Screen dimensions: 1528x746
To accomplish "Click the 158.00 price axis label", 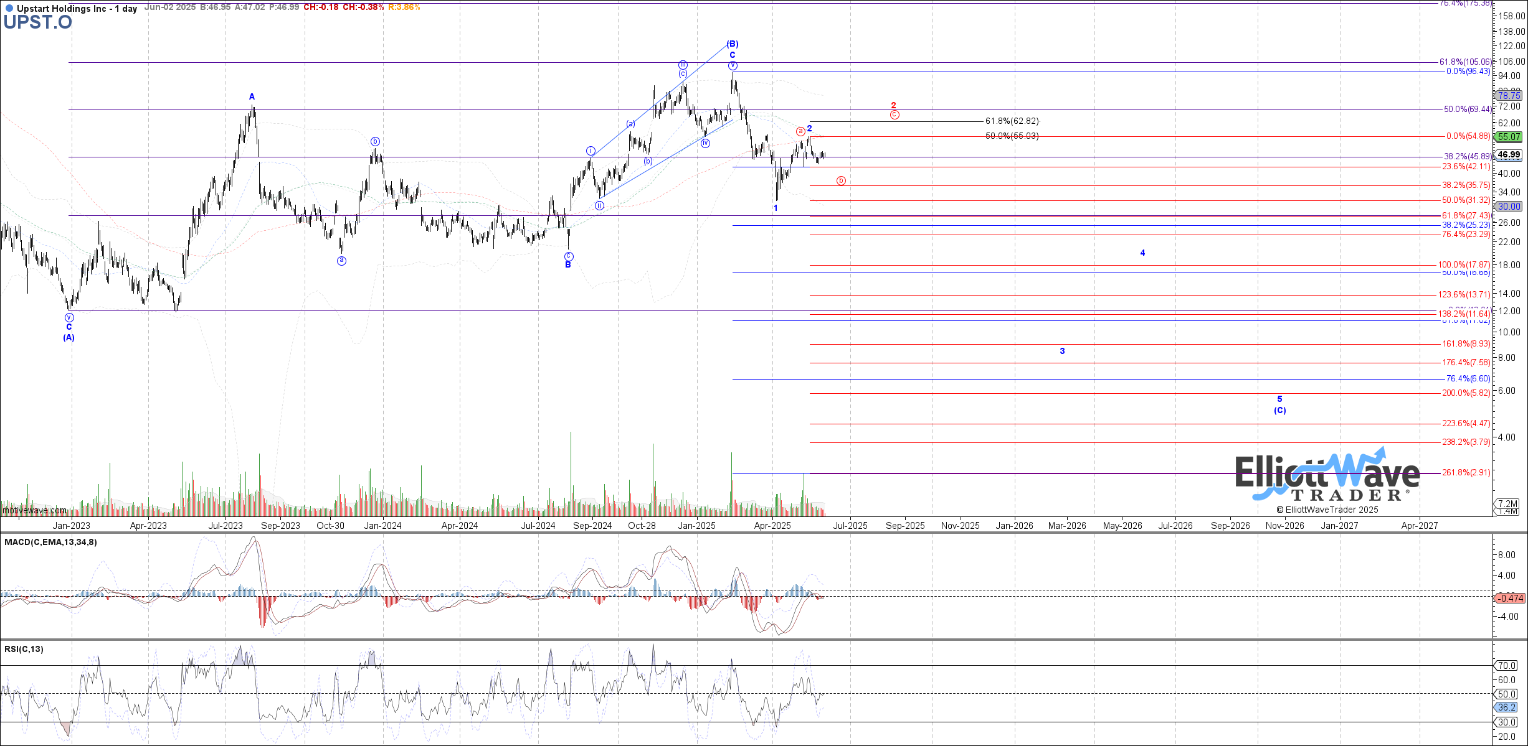I will click(1512, 16).
